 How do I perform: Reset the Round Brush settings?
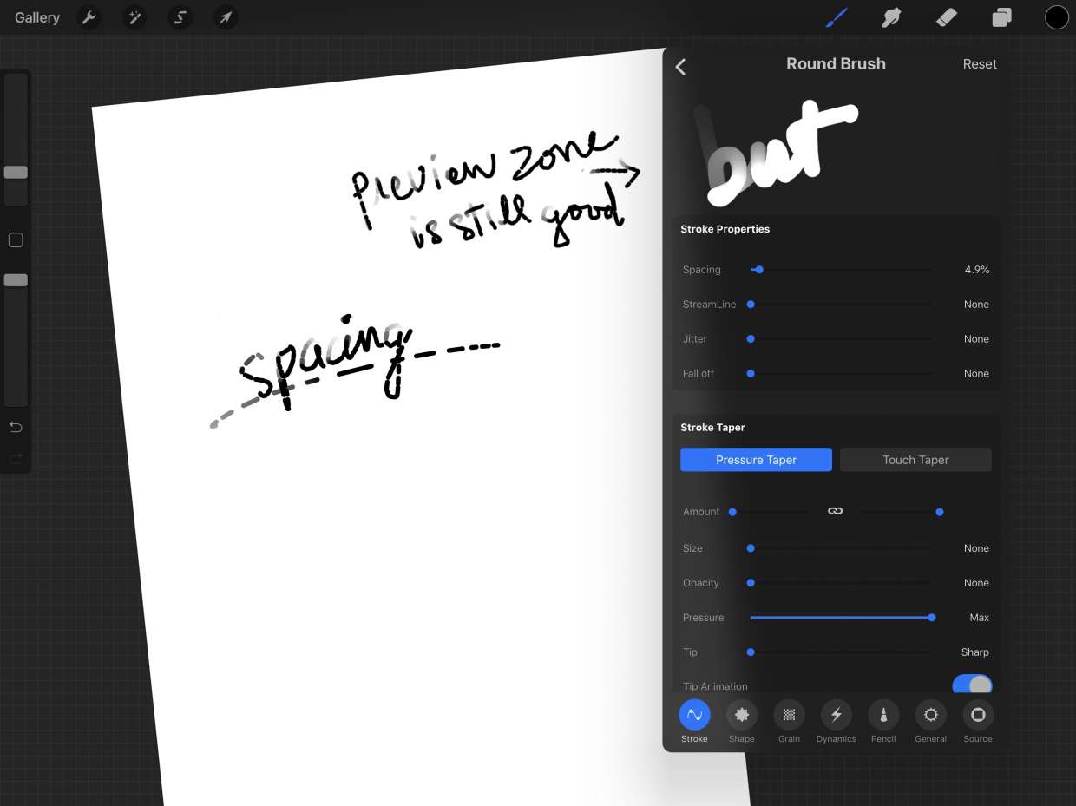click(979, 64)
